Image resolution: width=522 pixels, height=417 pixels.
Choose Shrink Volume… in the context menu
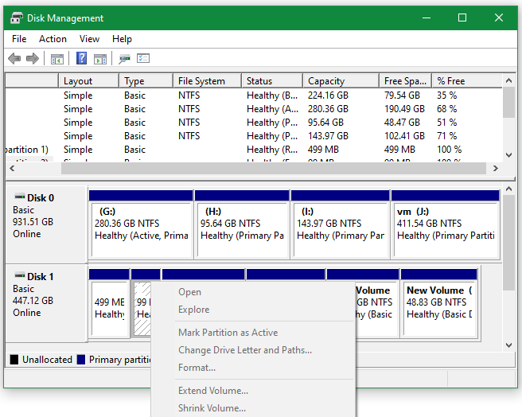tap(253, 408)
